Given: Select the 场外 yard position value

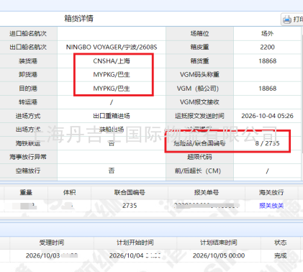Looking at the screenshot, I should tap(267, 33).
